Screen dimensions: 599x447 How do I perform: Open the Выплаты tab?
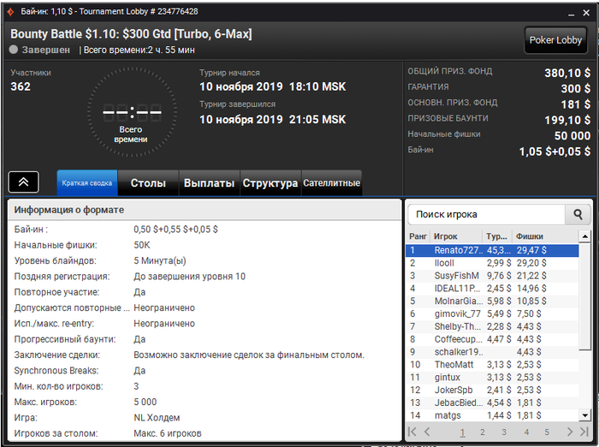[x=209, y=182]
